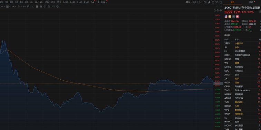
Task: Open the chart layout square dropdown
Action: click(199, 2)
